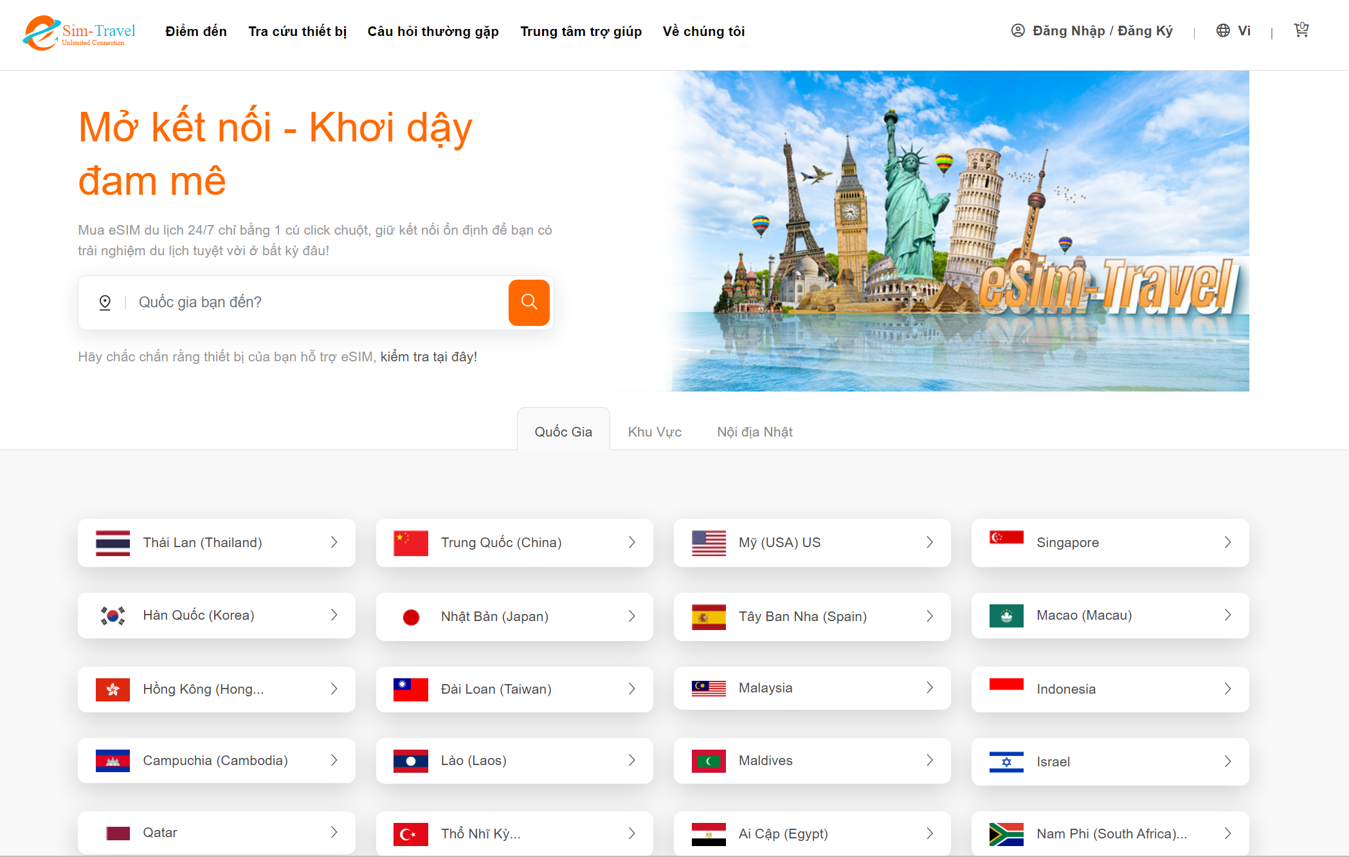The image size is (1349, 857).
Task: Open the Qatar country card
Action: pos(217,833)
